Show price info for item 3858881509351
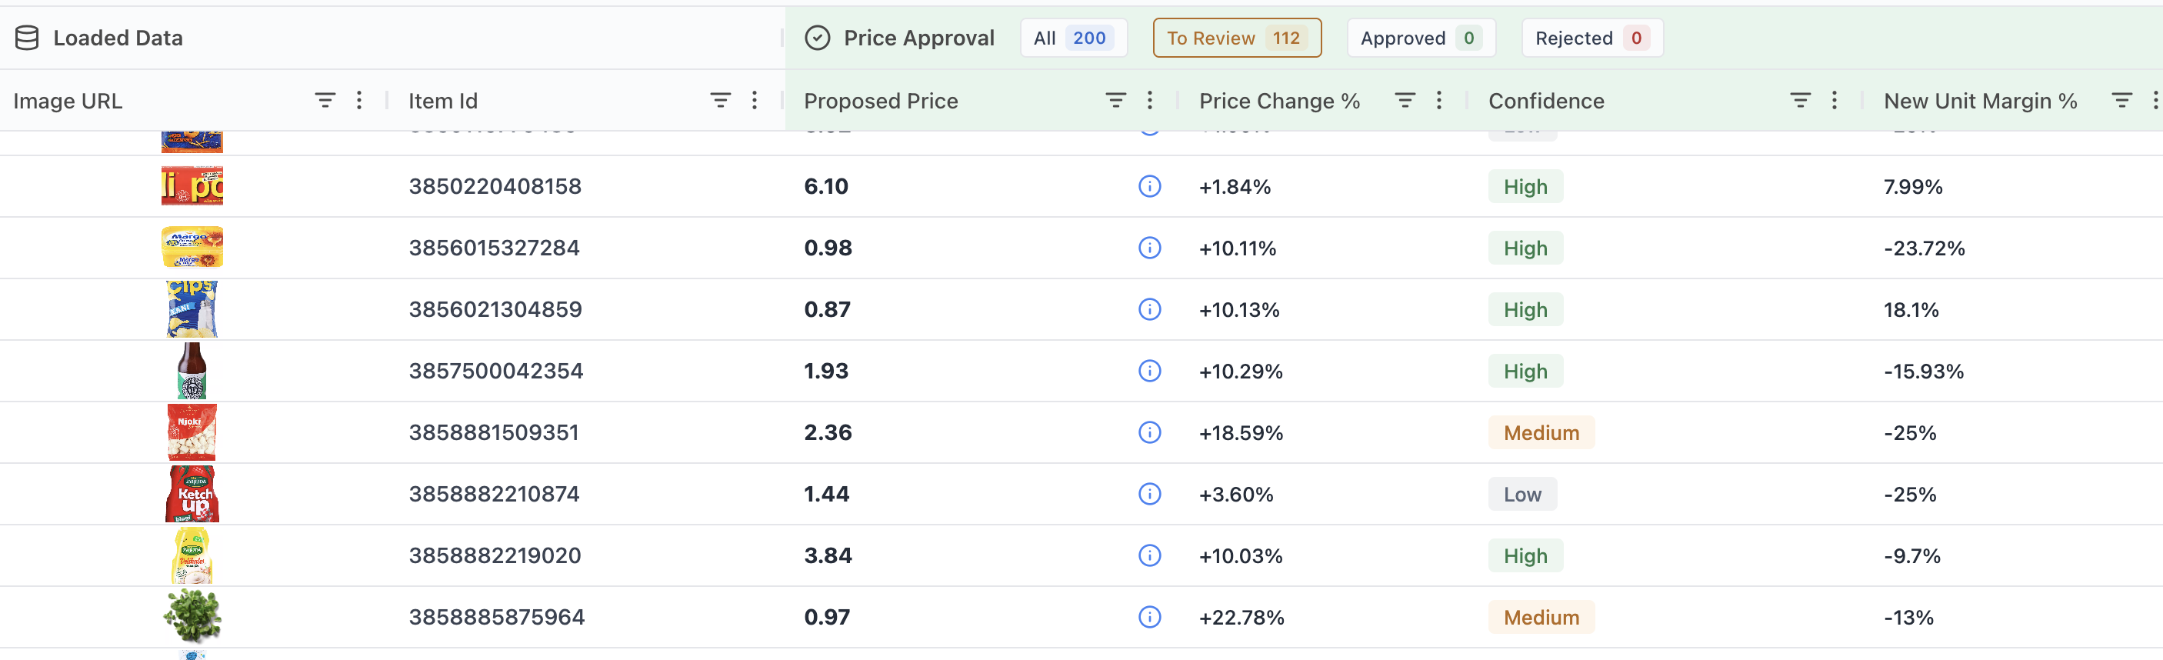 (x=1149, y=432)
